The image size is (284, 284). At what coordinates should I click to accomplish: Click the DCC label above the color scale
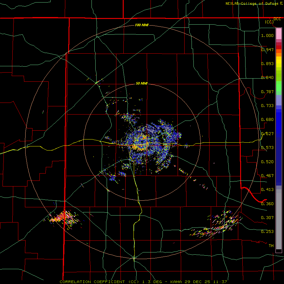coord(277,19)
